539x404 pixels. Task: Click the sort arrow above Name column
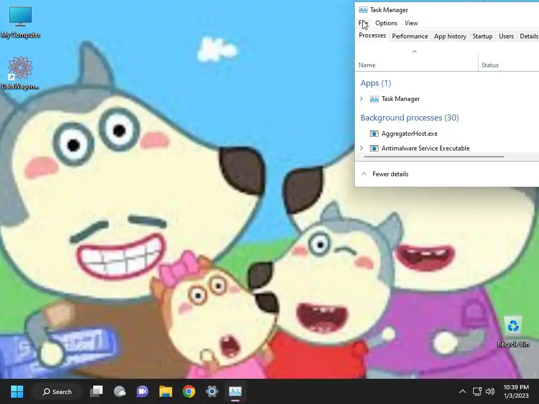[414, 52]
